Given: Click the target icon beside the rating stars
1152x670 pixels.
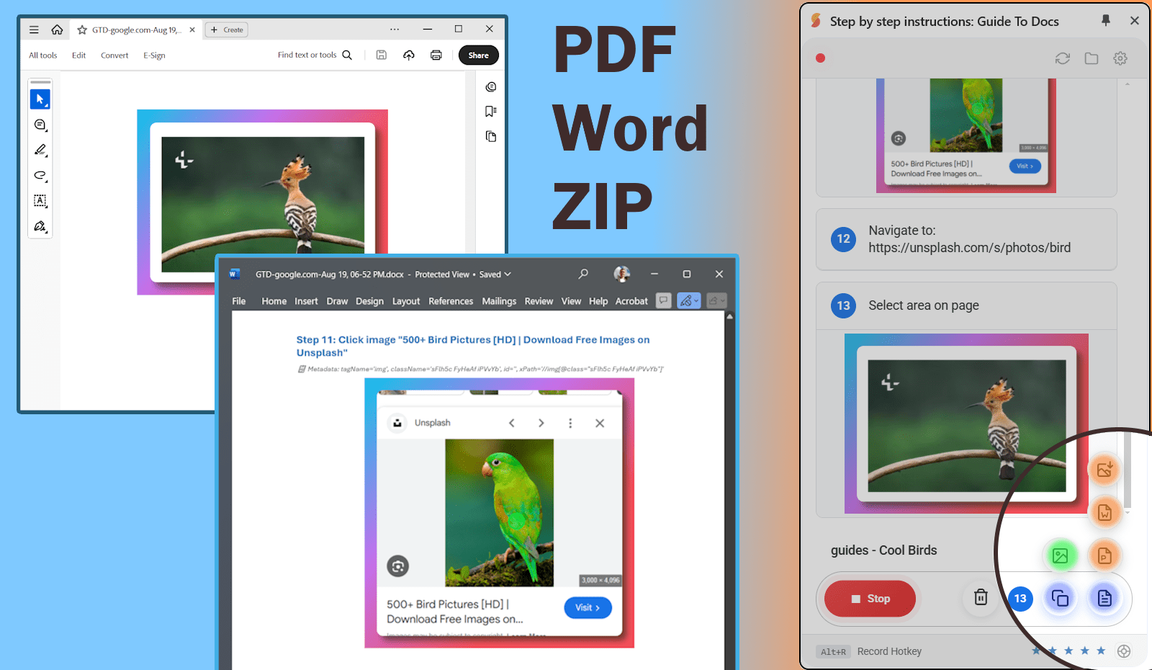Looking at the screenshot, I should (1124, 651).
